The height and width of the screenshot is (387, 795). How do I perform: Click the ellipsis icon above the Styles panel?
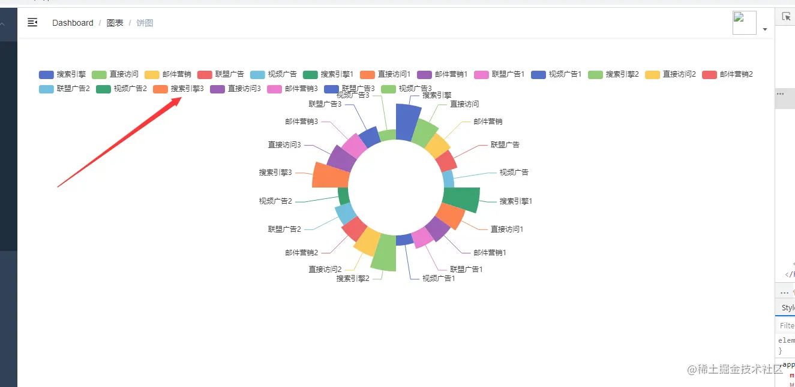(782, 292)
